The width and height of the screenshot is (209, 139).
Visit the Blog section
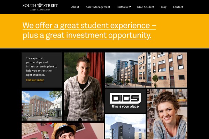[x=164, y=7]
